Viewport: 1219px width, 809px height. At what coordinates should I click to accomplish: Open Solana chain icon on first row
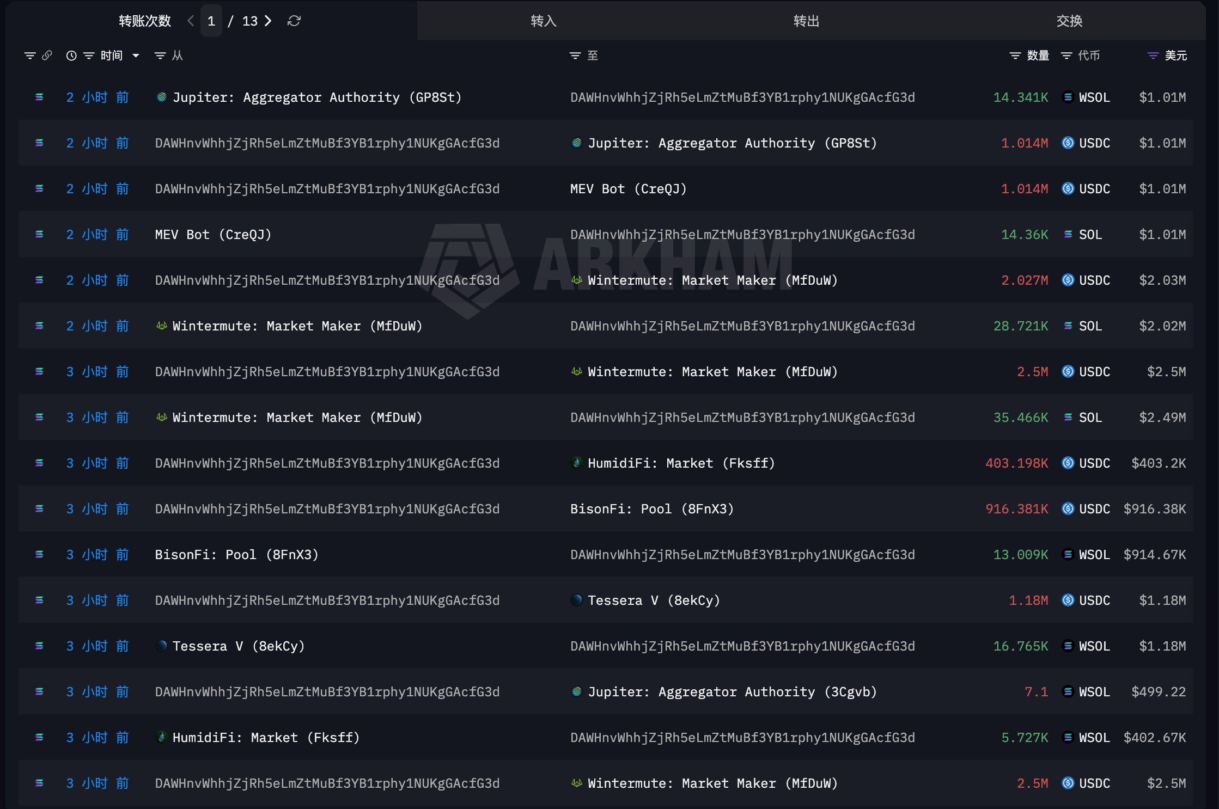(39, 97)
